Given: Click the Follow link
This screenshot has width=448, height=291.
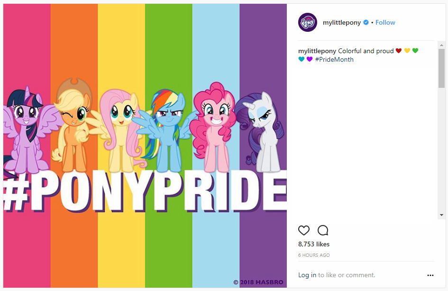Looking at the screenshot, I should point(385,22).
